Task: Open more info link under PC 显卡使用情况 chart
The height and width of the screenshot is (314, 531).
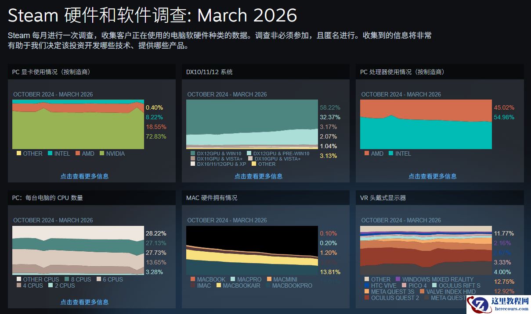Action: 84,176
